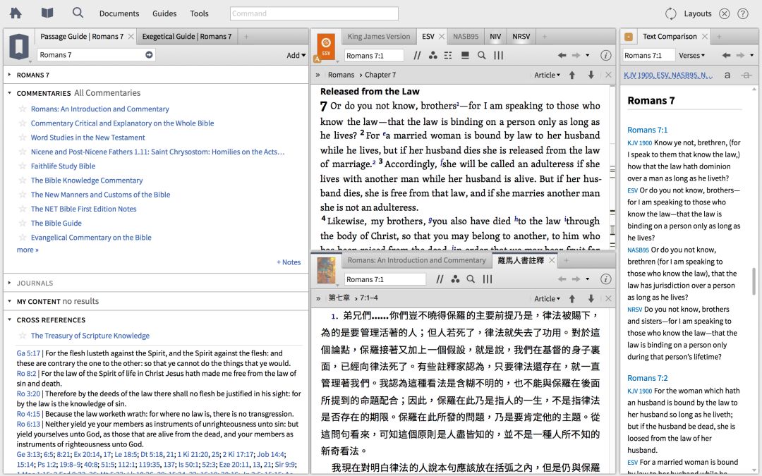
Task: Open the Home icon in top bar
Action: coord(16,13)
